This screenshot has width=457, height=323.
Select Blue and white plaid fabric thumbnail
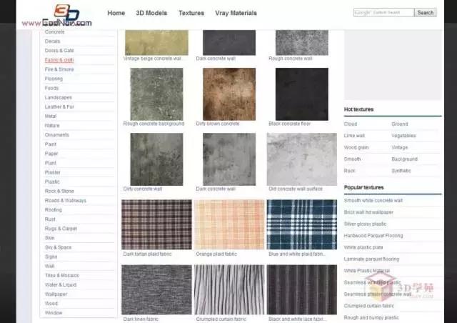pyautogui.click(x=301, y=224)
